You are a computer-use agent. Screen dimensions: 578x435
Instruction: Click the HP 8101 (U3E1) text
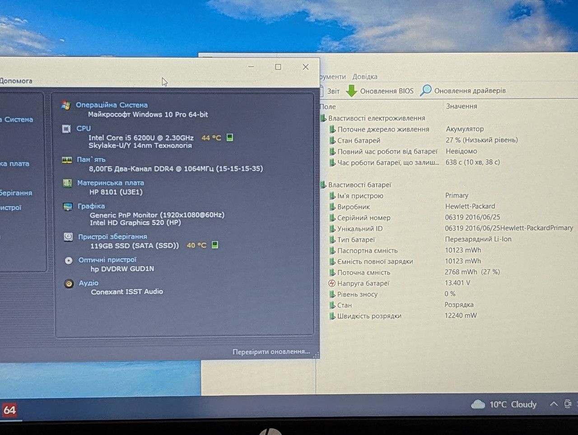[116, 192]
